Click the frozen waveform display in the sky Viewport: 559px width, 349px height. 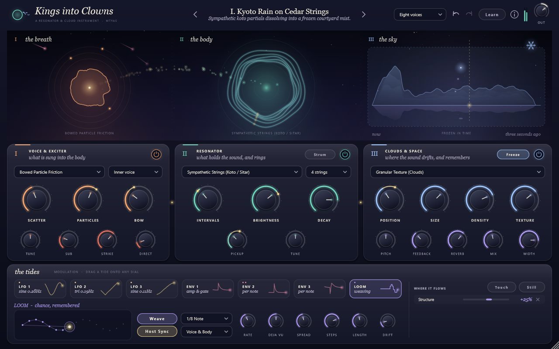point(456,87)
